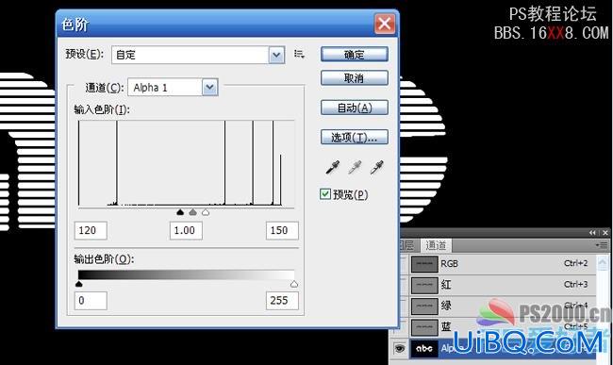
Task: Click the output levels gradient bar
Action: tap(187, 274)
